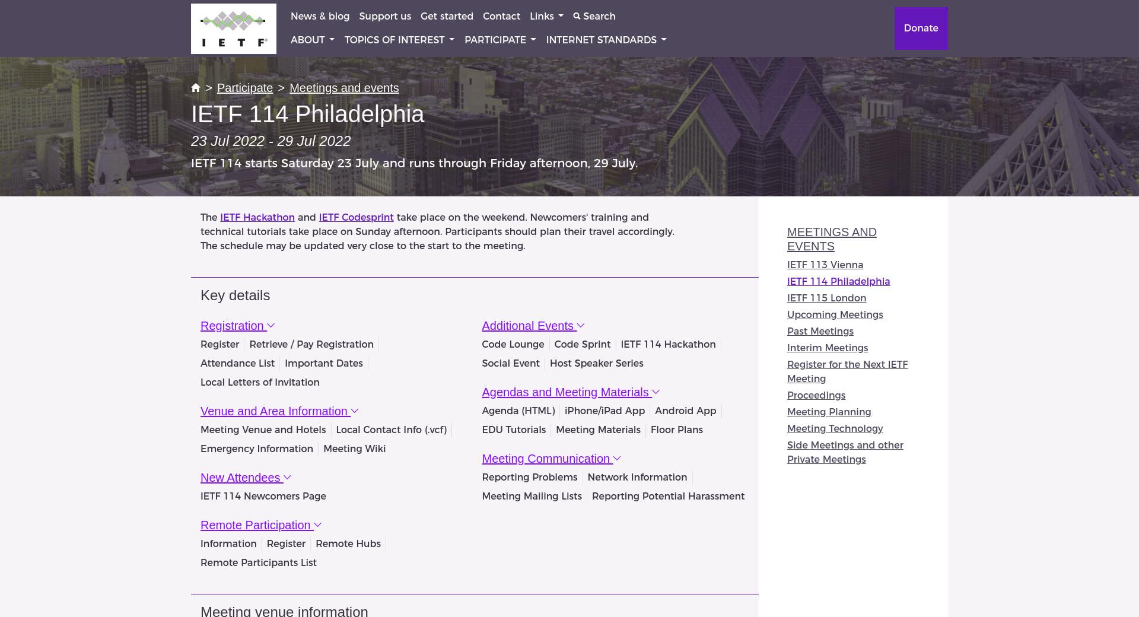Open EDU Tutorials
Screen dimensions: 1139x617
click(514, 430)
